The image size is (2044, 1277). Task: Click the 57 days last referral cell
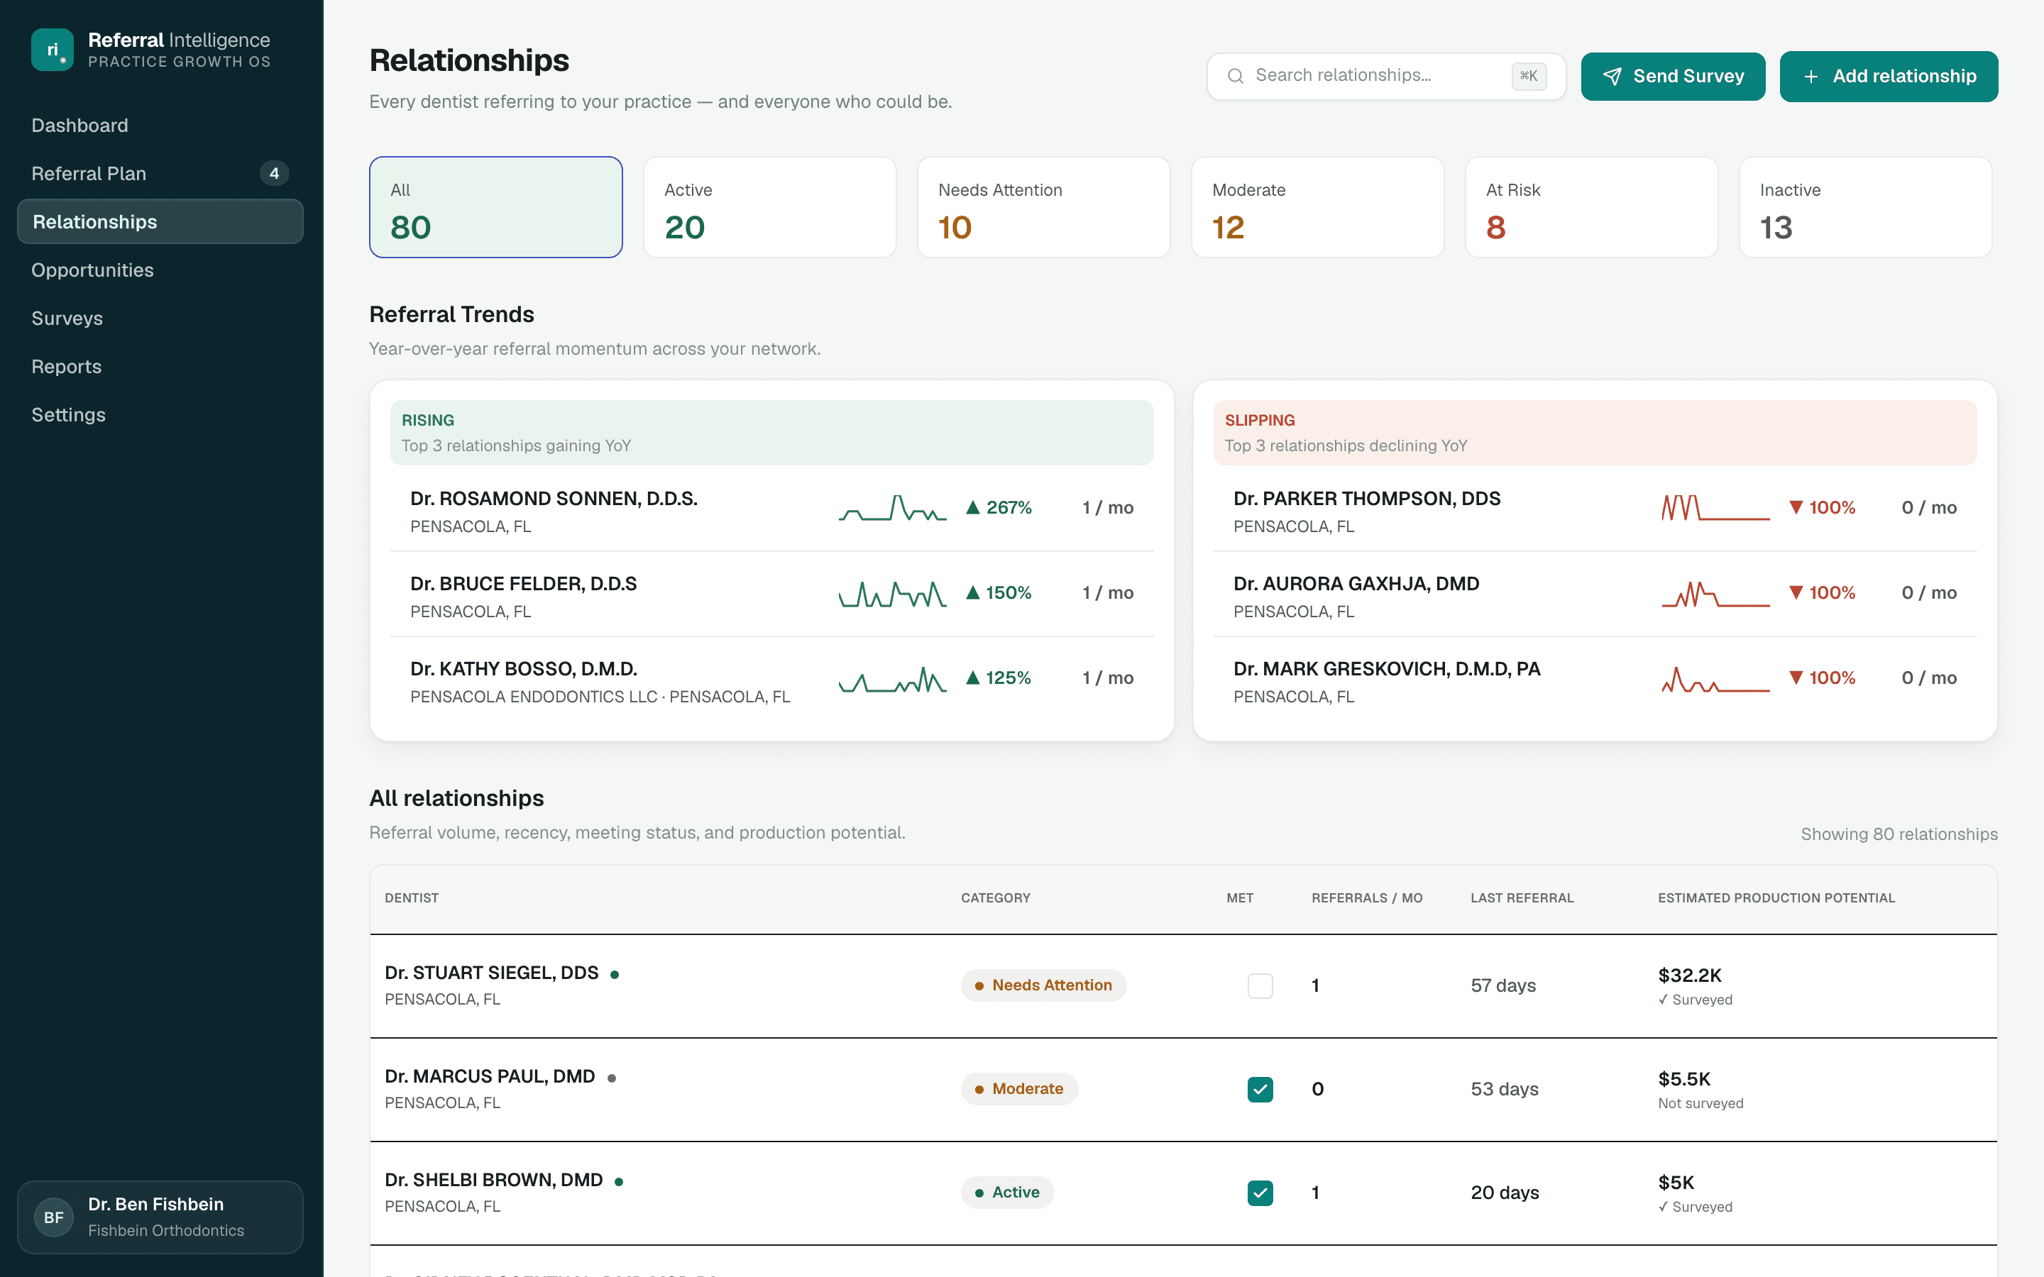click(1503, 985)
